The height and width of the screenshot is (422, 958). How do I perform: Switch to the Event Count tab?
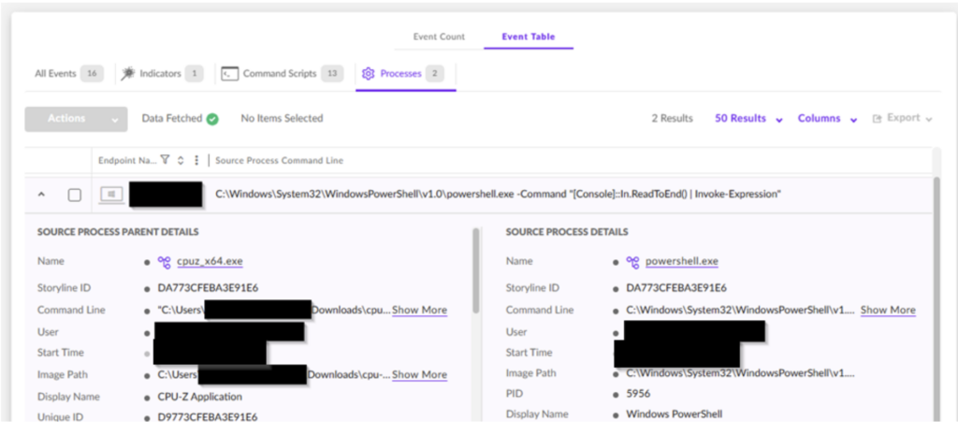point(439,37)
